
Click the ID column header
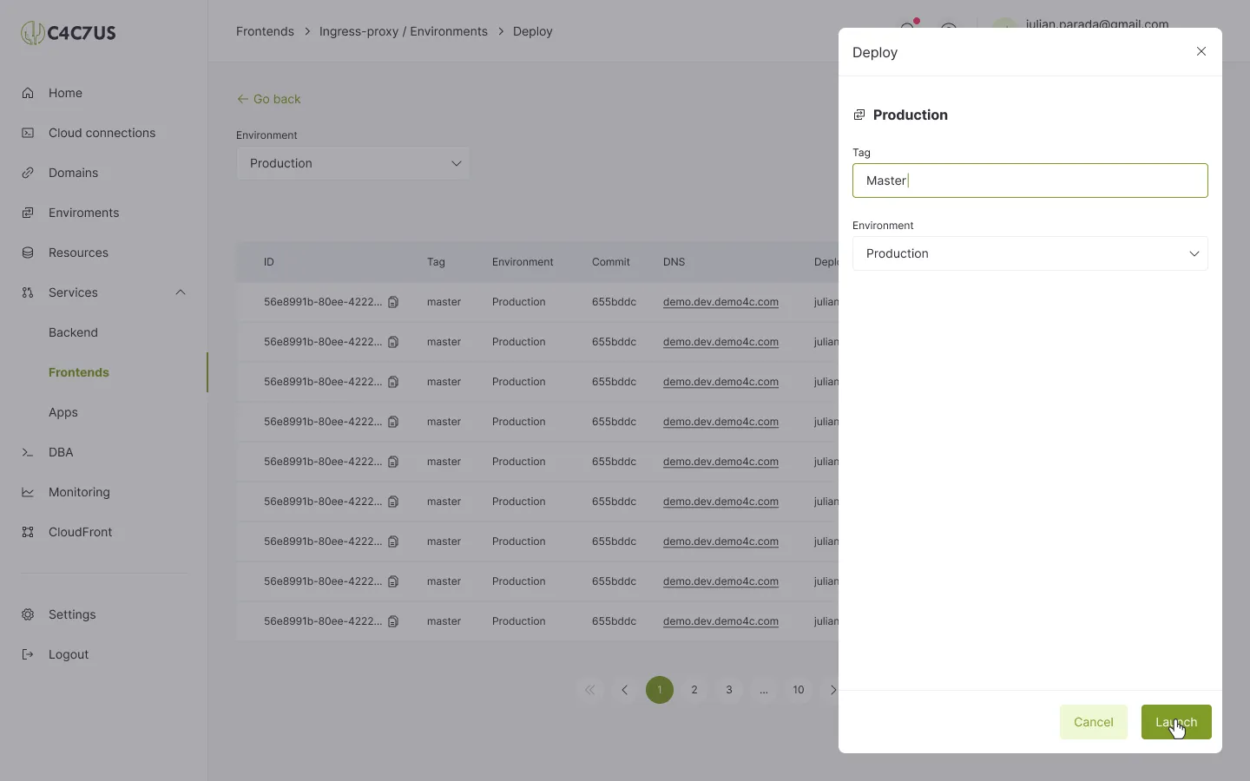point(269,262)
